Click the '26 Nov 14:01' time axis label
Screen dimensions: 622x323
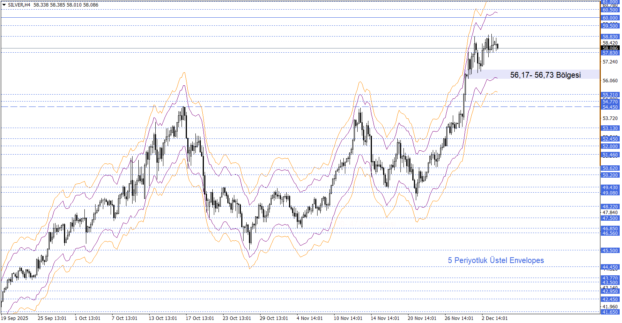[x=459, y=318]
